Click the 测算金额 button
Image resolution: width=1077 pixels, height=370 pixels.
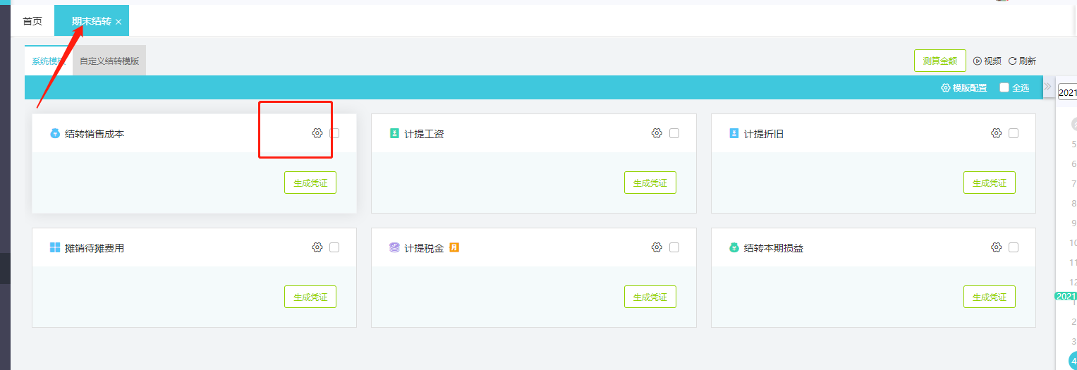pos(939,61)
